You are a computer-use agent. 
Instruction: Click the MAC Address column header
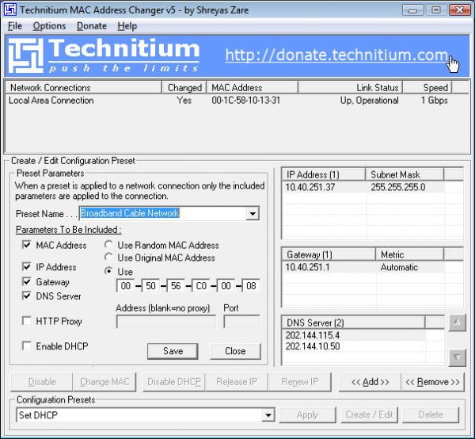[252, 88]
